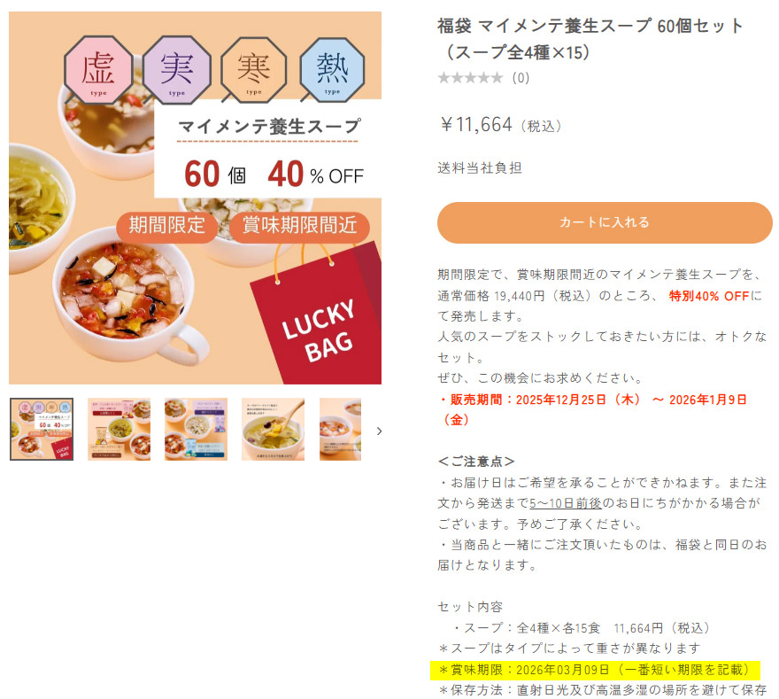Select the first thumbnail with Lucky Bag image
The image size is (779, 699).
pyautogui.click(x=42, y=429)
